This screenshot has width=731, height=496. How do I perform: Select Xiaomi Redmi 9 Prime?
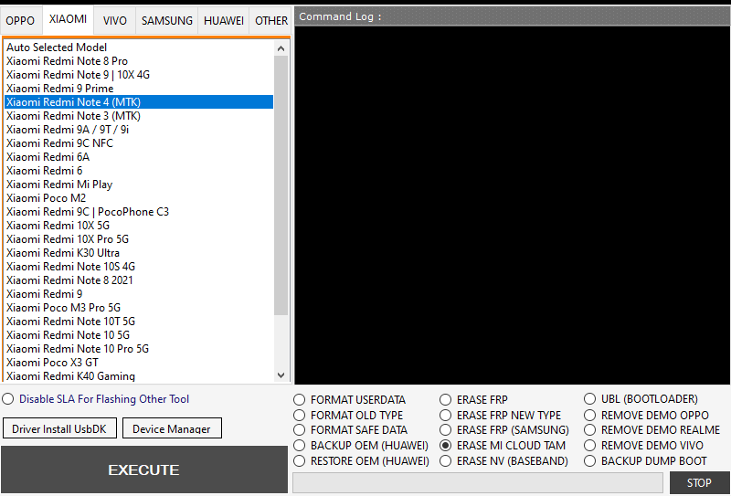coord(139,88)
